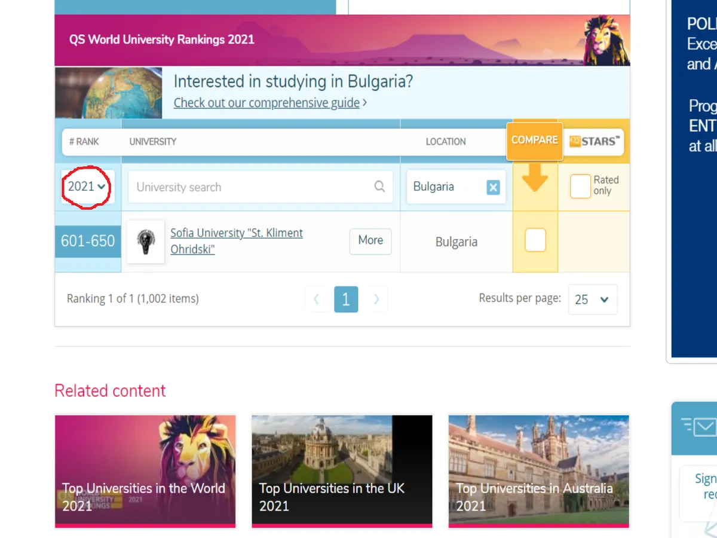
Task: Tick compare checkbox for Sofia University
Action: (x=535, y=241)
